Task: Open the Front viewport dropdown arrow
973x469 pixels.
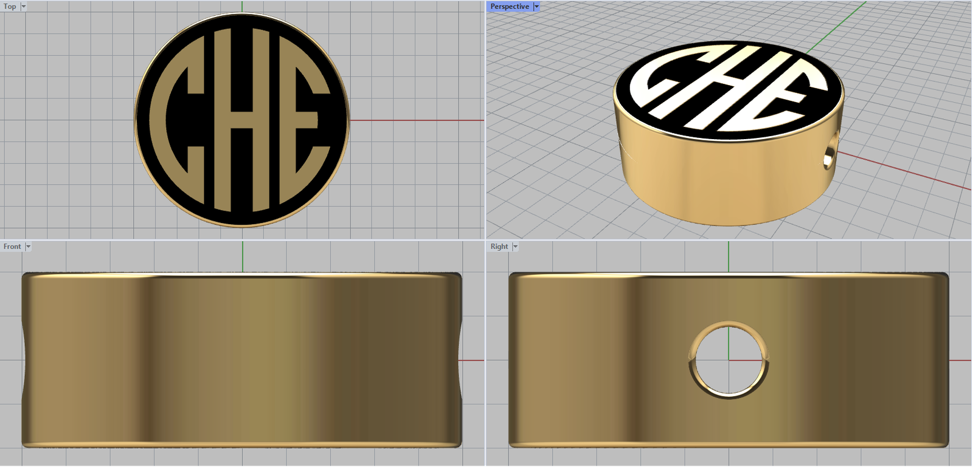Action: (28, 247)
